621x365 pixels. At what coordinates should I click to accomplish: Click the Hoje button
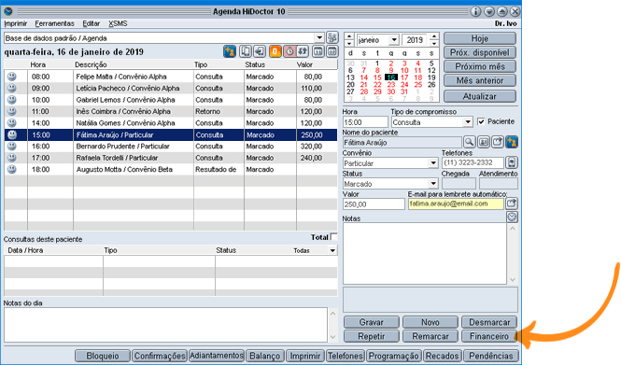tap(480, 38)
